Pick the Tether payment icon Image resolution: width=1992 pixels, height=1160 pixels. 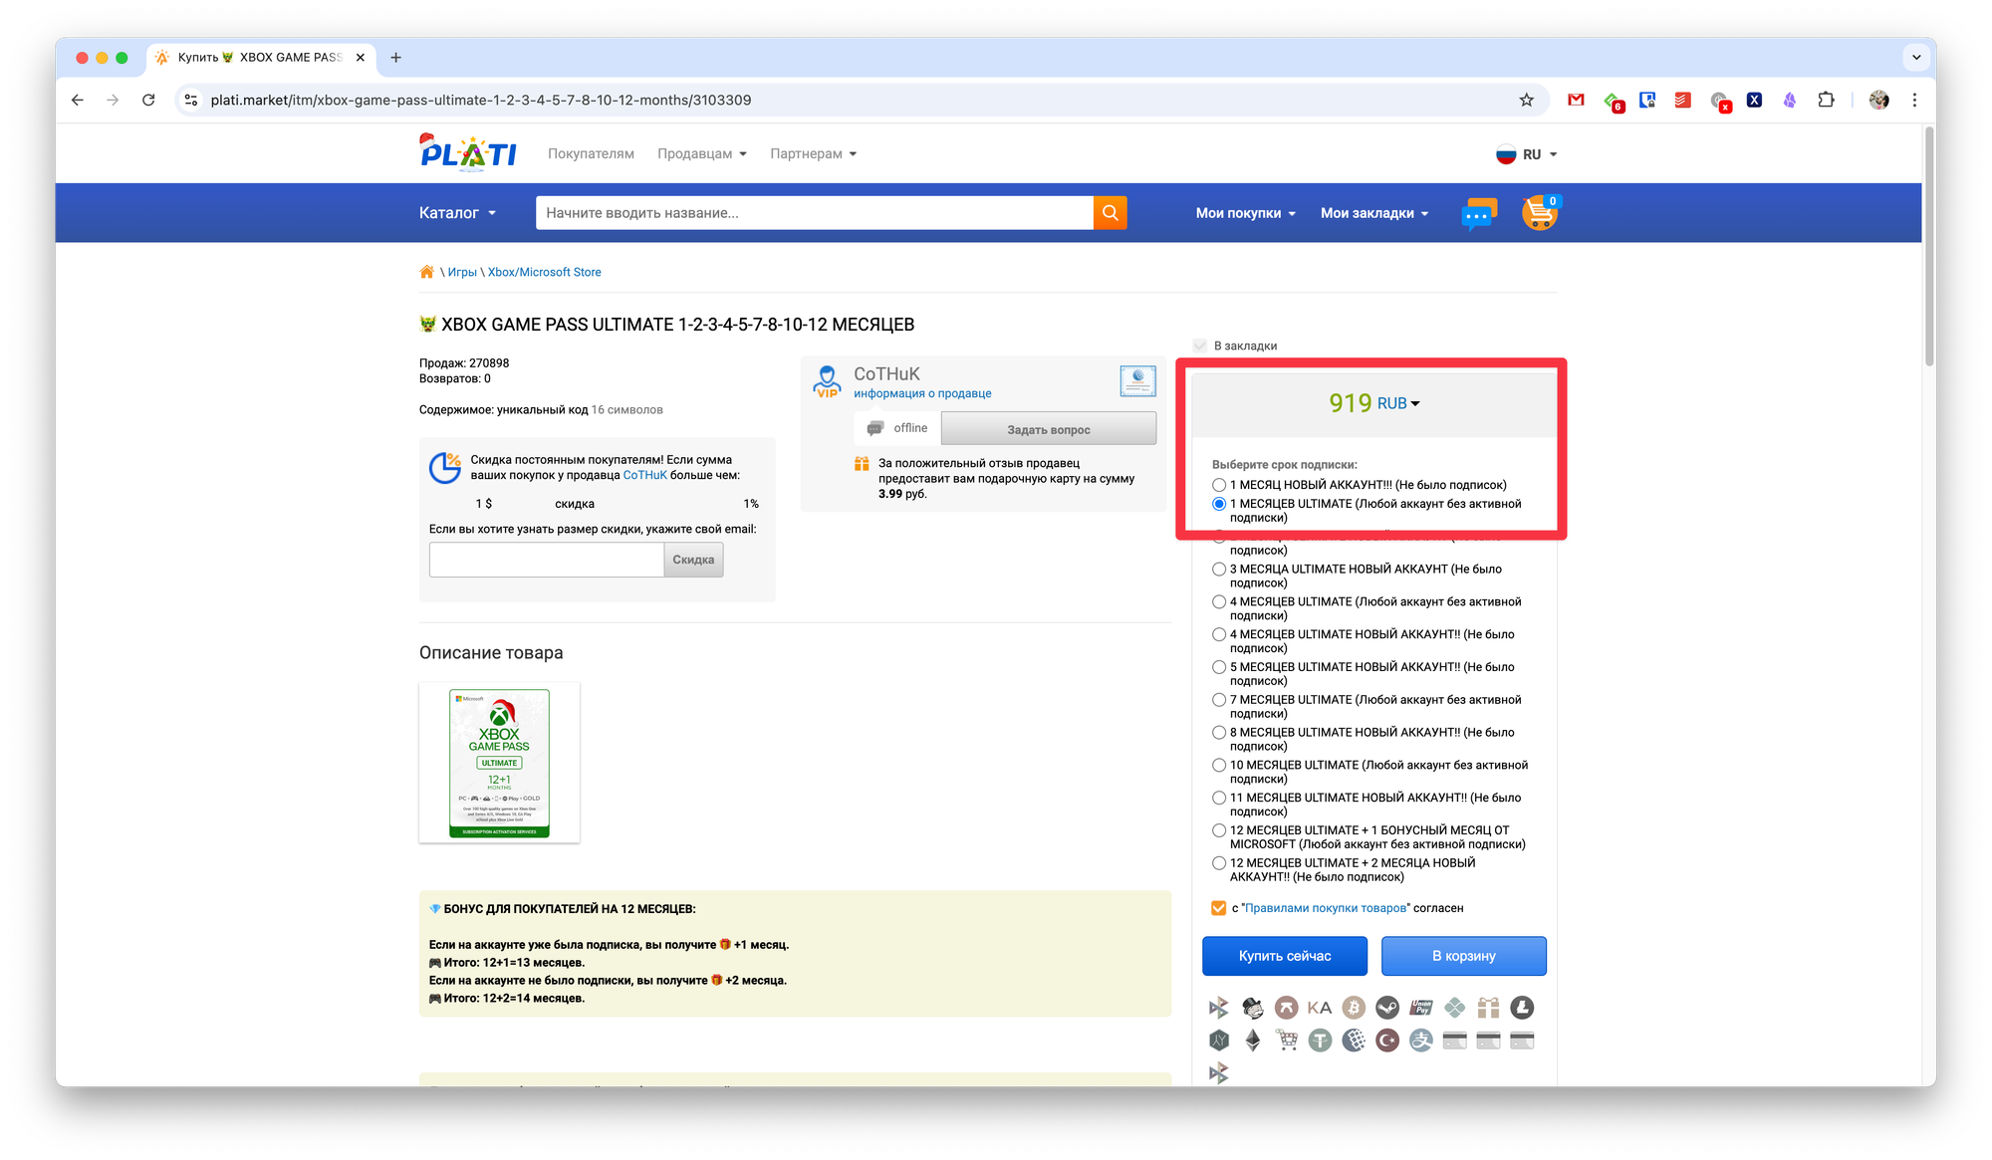point(1320,1041)
